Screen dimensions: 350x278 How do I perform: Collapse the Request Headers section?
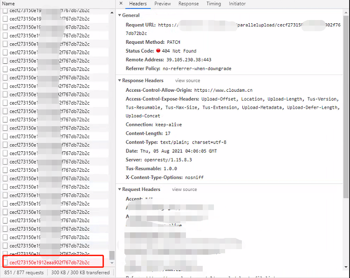point(120,189)
